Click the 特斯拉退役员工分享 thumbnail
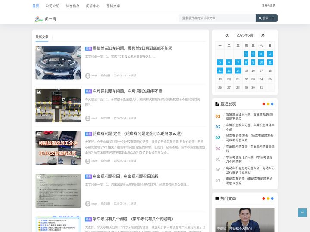Image resolution: width=310 pixels, height=232 pixels. (58, 148)
